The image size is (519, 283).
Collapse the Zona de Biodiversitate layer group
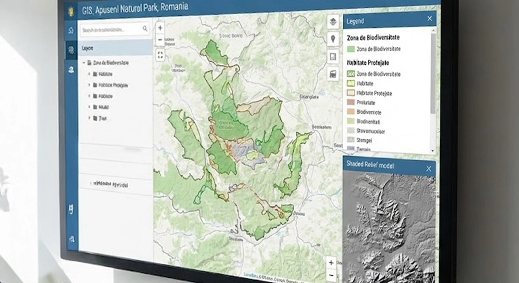pyautogui.click(x=84, y=63)
